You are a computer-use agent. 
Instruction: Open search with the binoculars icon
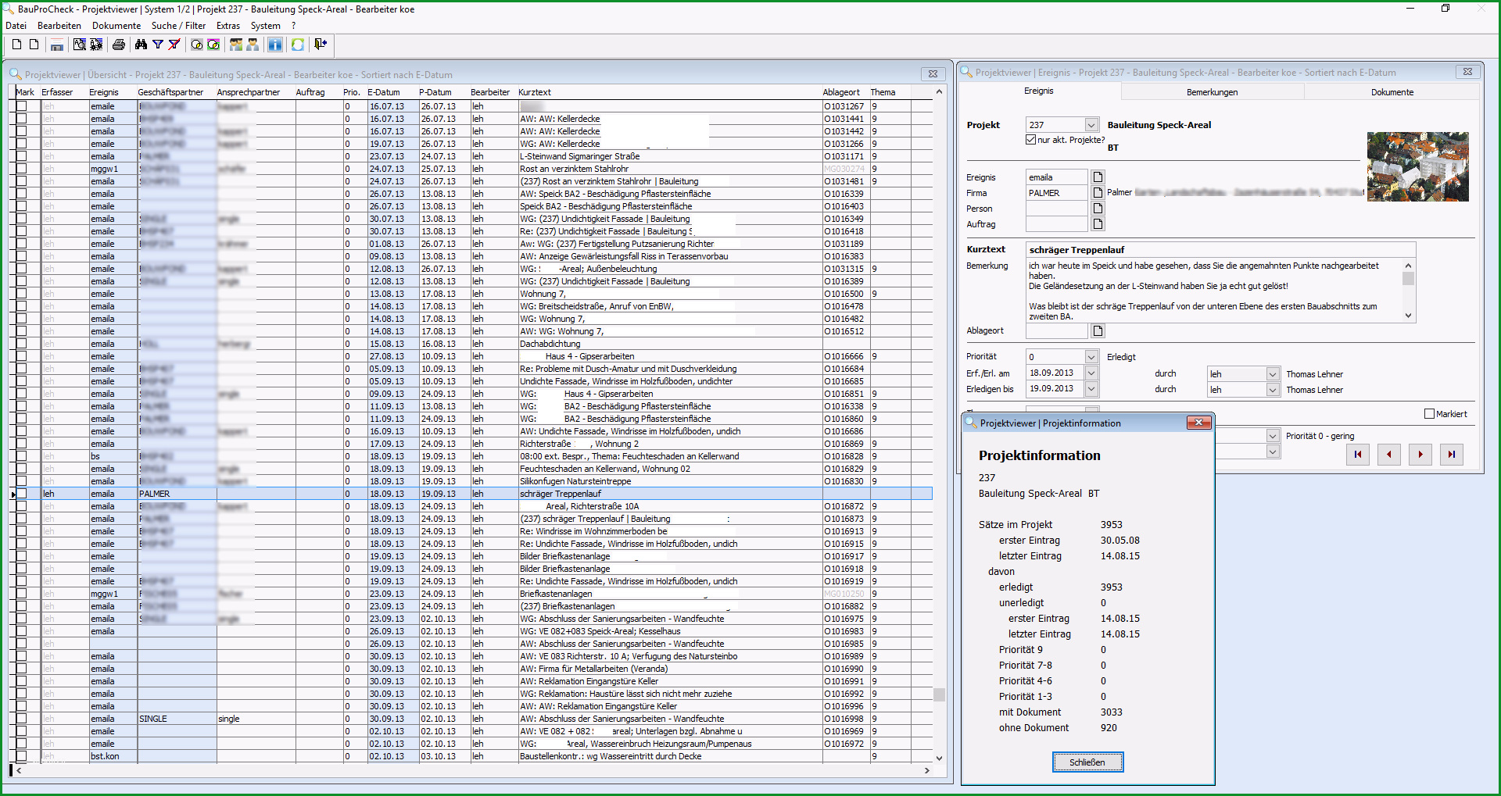[141, 45]
